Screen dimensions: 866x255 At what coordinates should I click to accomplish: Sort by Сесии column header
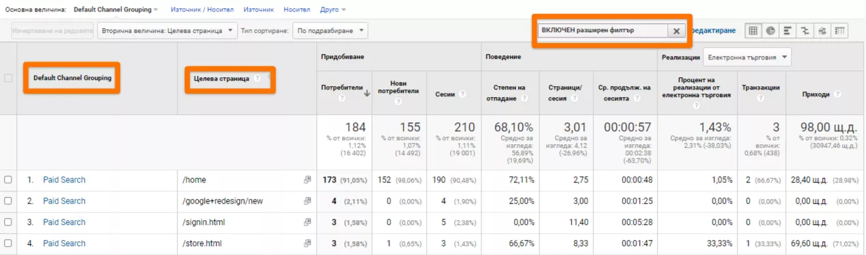point(445,94)
